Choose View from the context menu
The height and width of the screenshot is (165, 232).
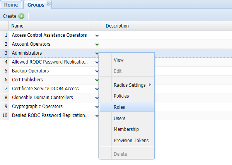coord(119,60)
